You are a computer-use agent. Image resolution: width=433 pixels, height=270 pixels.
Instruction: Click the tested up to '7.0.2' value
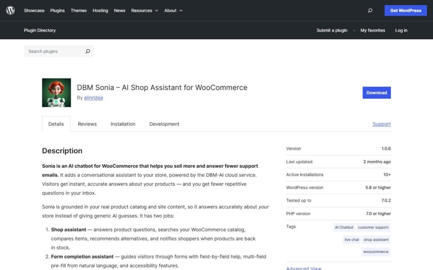[x=386, y=200]
